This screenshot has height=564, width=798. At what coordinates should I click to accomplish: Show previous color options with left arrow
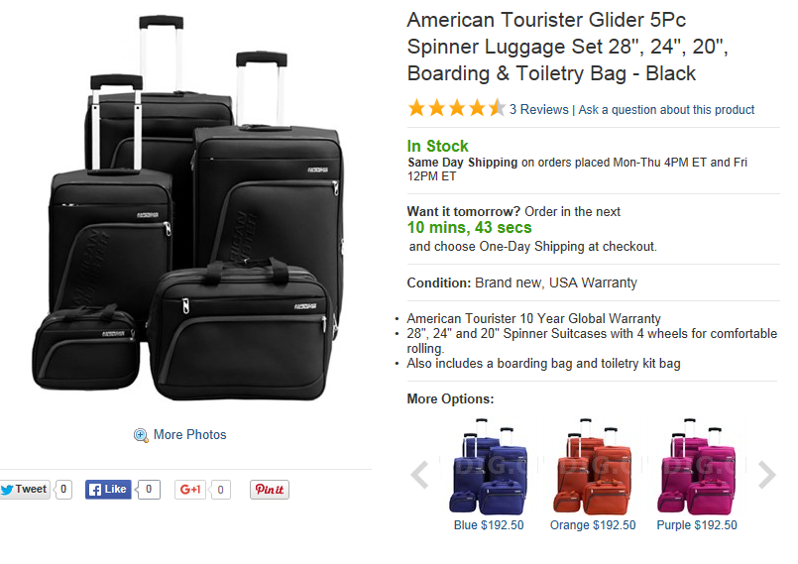click(x=419, y=475)
